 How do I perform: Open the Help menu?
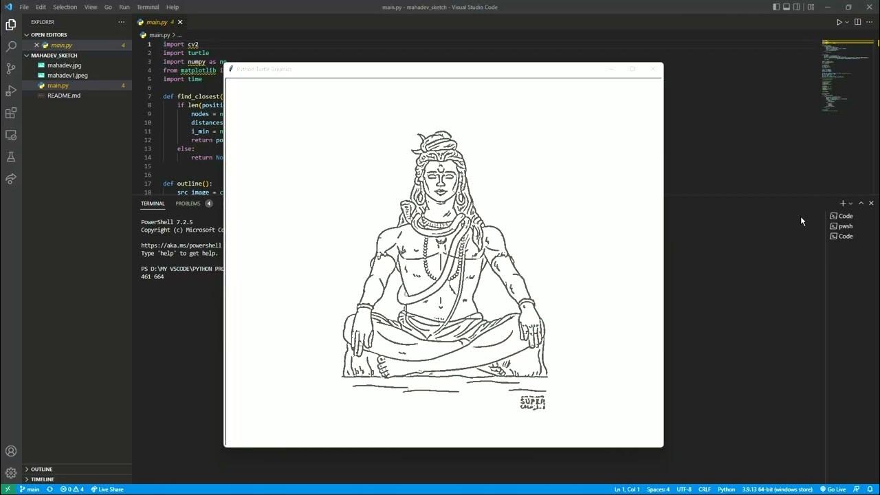(173, 7)
